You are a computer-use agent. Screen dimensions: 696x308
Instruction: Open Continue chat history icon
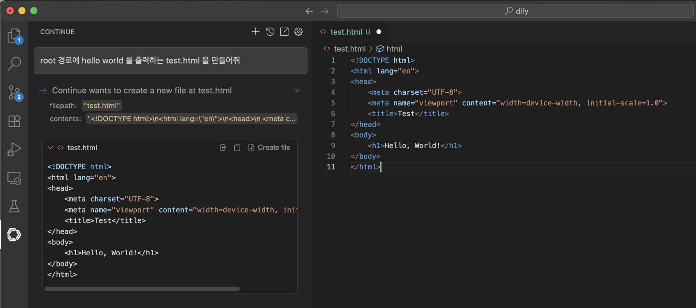[x=269, y=31]
